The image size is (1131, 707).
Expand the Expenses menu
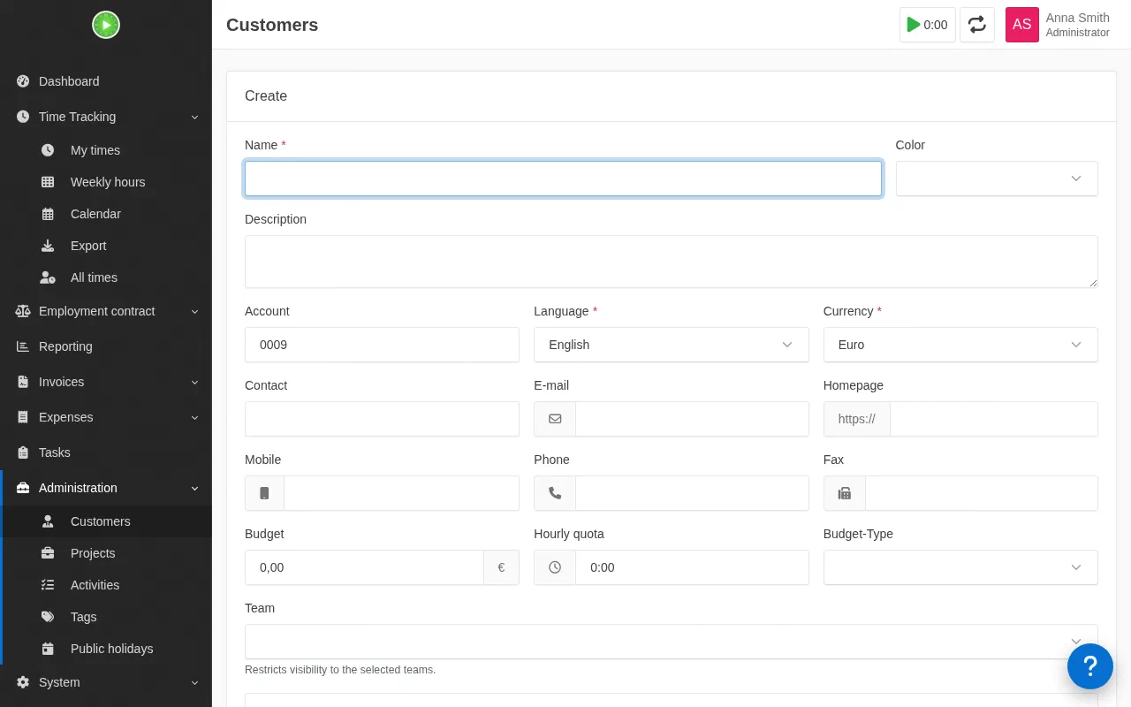click(x=106, y=417)
